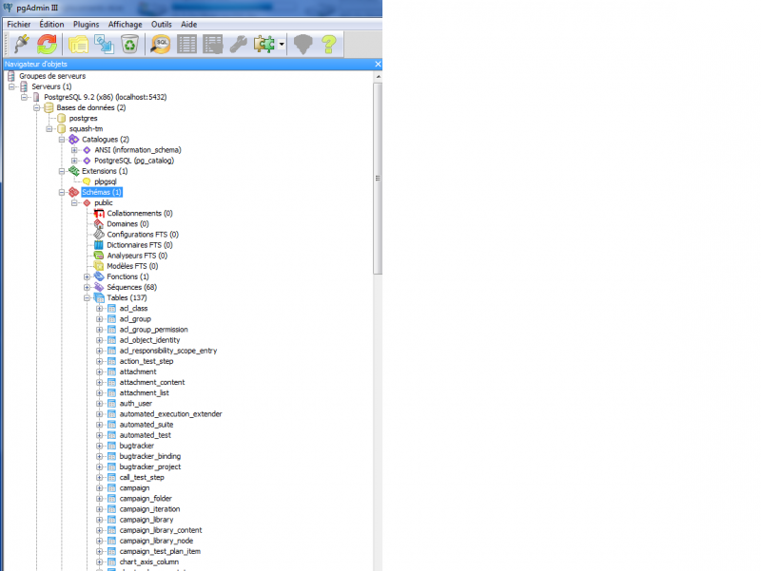Close the Navigateur d'objets panel
This screenshot has height=571, width=761.
point(378,64)
